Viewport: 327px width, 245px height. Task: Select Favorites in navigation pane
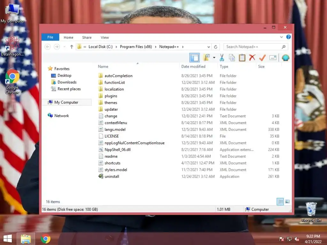(62, 69)
